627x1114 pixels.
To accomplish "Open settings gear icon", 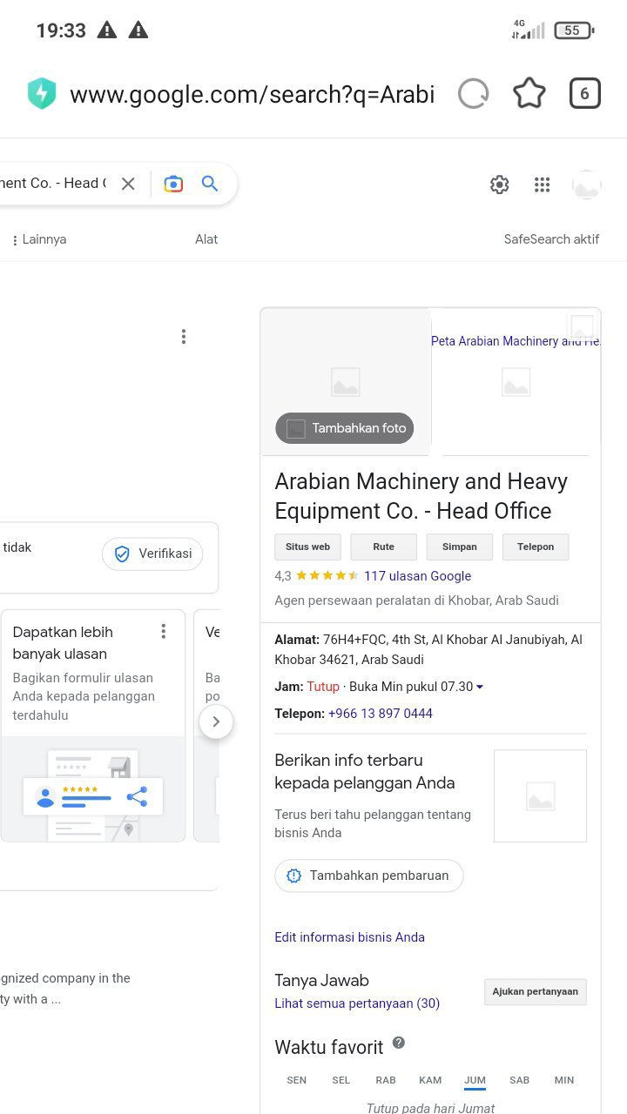I will click(499, 185).
